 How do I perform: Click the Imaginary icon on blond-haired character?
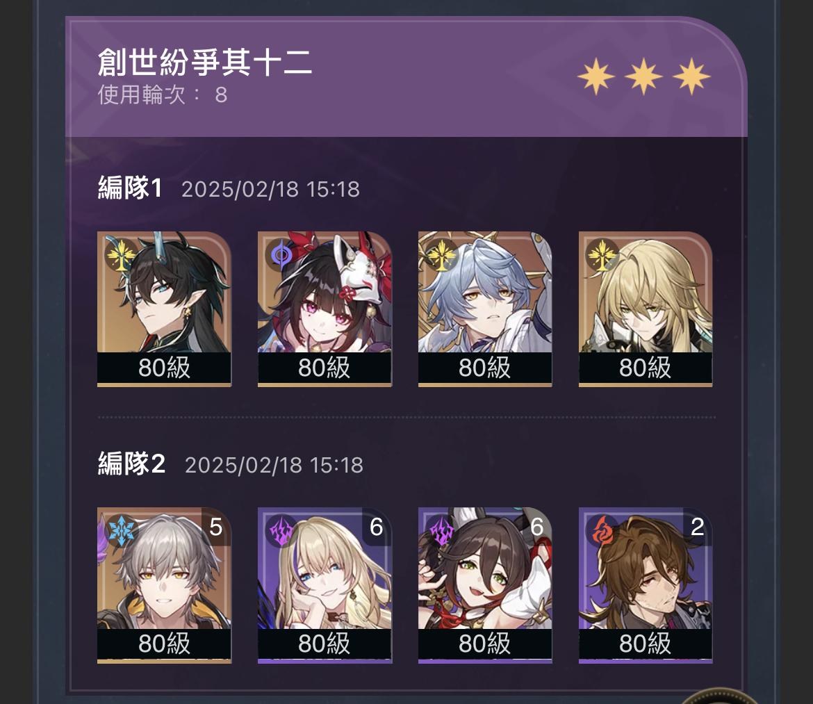(x=602, y=254)
